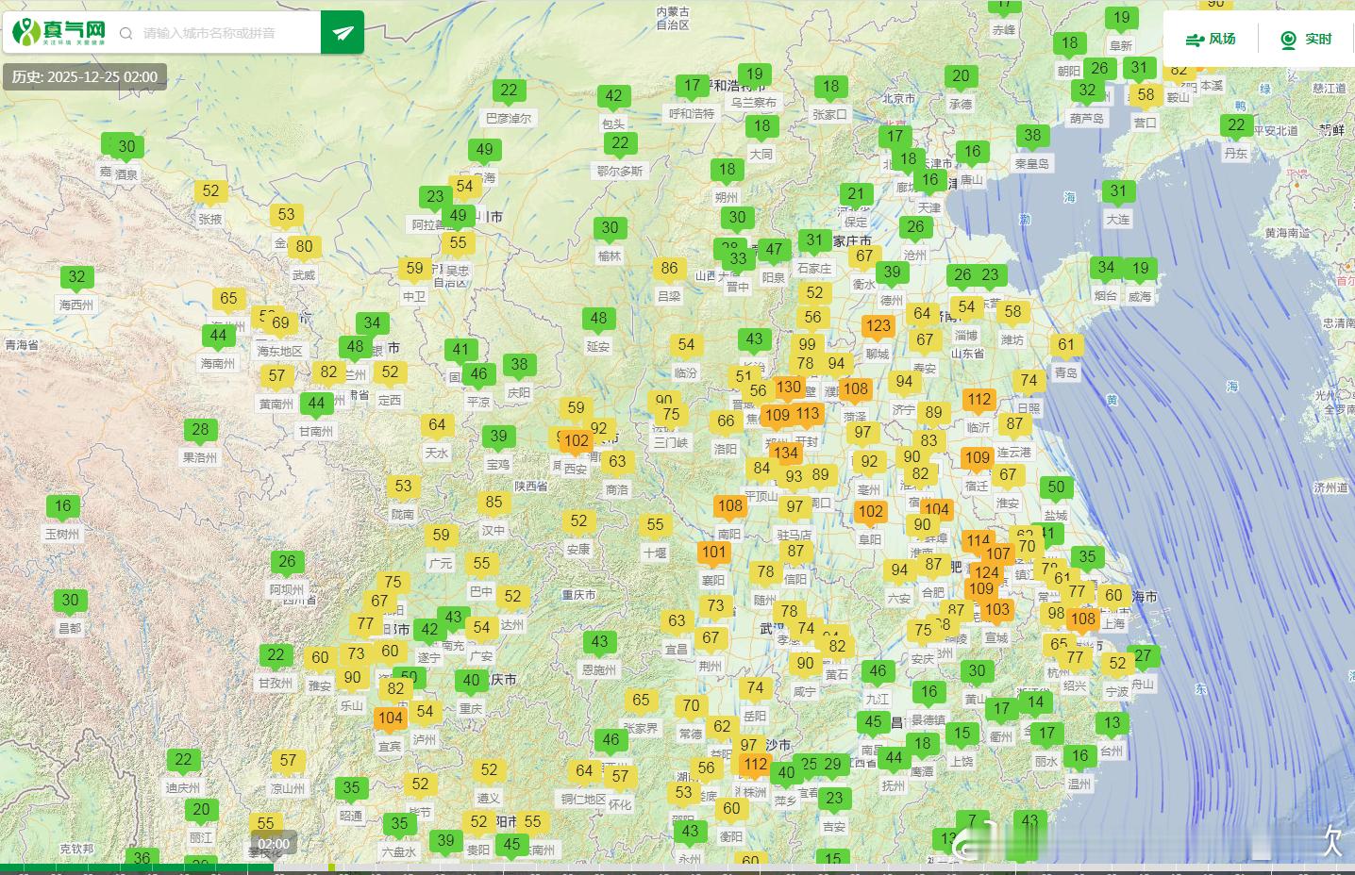Select the 临沂 AQI 112 orange marker
The height and width of the screenshot is (875, 1355).
pyautogui.click(x=979, y=401)
